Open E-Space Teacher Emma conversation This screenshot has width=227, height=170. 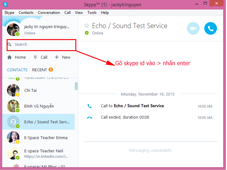[46, 138]
